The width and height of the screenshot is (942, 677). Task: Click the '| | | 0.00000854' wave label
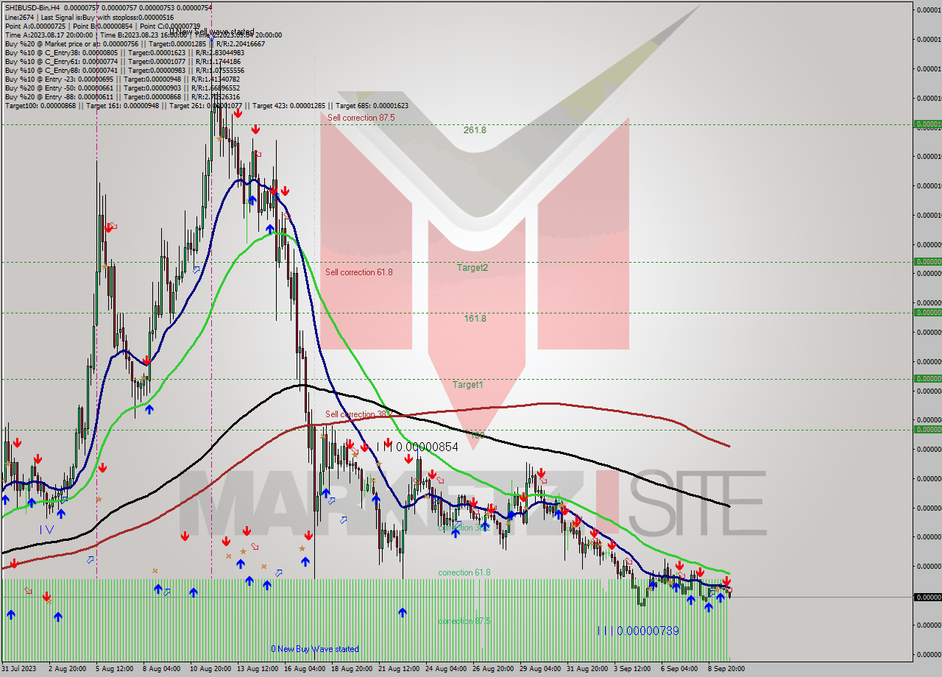coord(417,447)
